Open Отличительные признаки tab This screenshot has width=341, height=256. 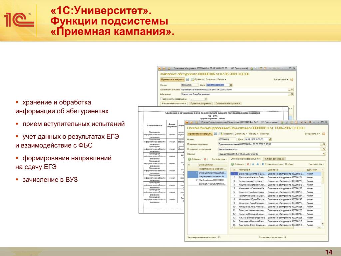227,104
